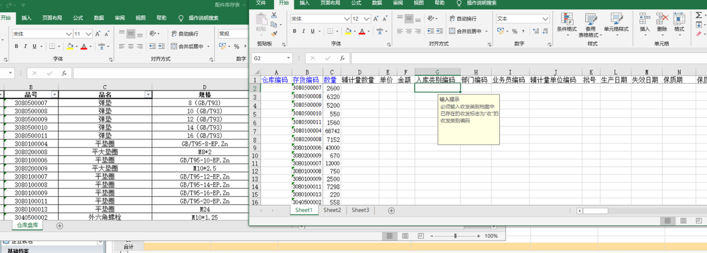
Task: Open 插入 tab in front window
Action: pyautogui.click(x=305, y=3)
